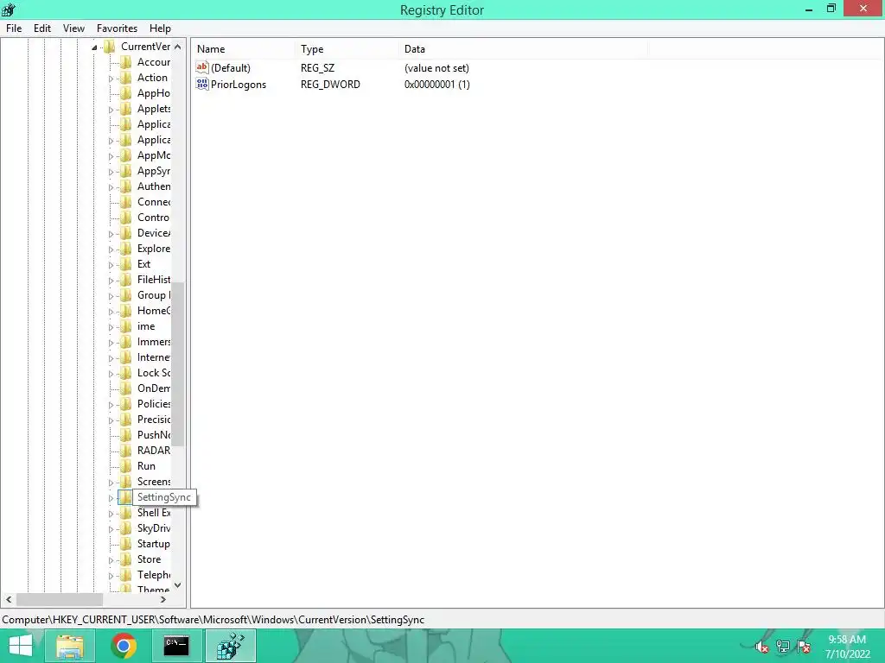Click the RADAR folder icon
The width and height of the screenshot is (885, 663).
[x=125, y=451]
